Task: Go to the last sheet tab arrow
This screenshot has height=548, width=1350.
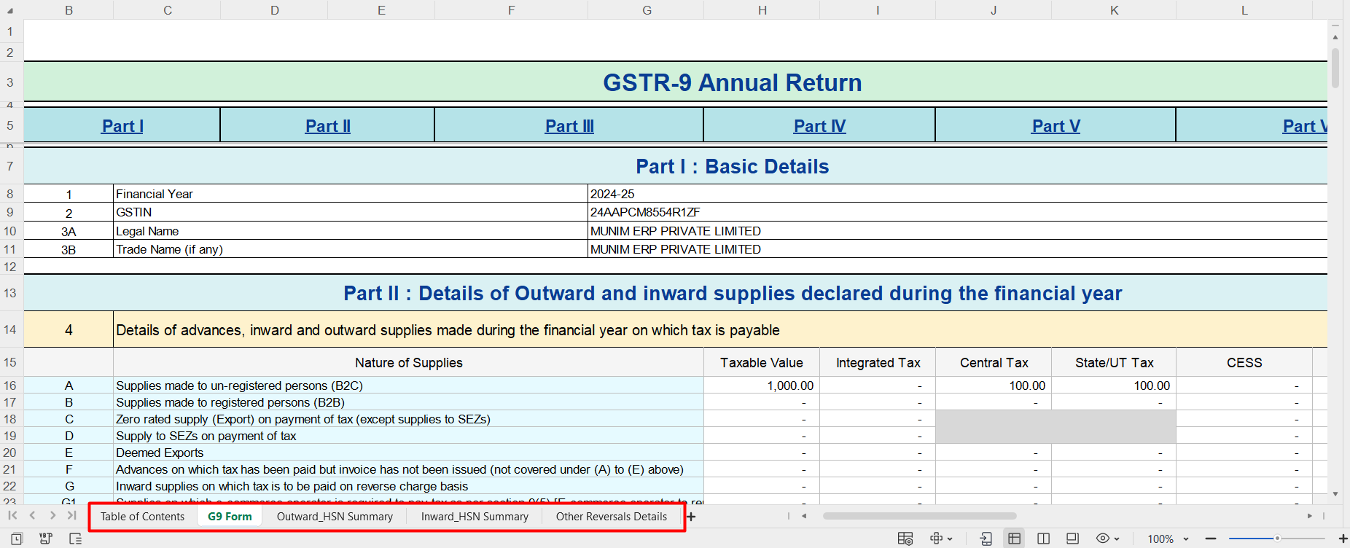Action: pos(71,515)
